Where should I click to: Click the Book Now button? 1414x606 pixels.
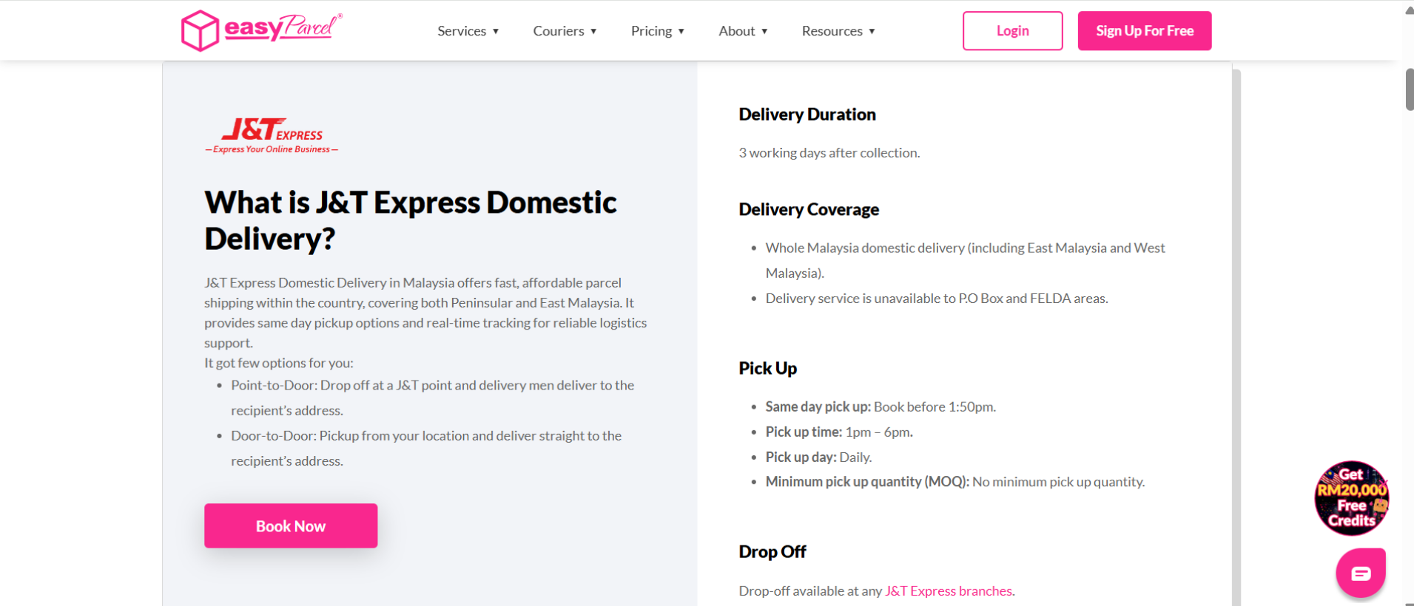click(x=291, y=525)
